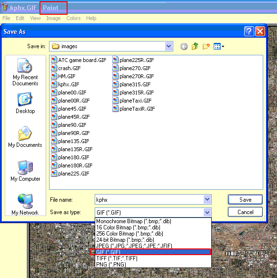
Task: Select My Computer in places bar
Action: pyautogui.click(x=25, y=171)
